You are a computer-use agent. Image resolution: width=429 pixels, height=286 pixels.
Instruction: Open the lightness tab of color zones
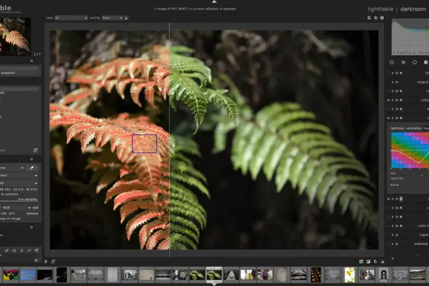click(x=397, y=128)
